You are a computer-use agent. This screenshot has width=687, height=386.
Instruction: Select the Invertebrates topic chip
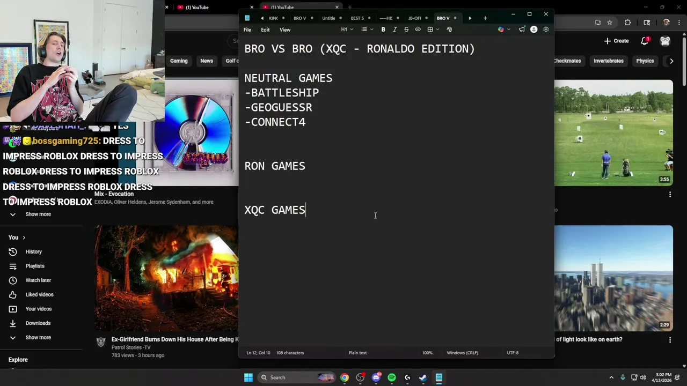(609, 61)
